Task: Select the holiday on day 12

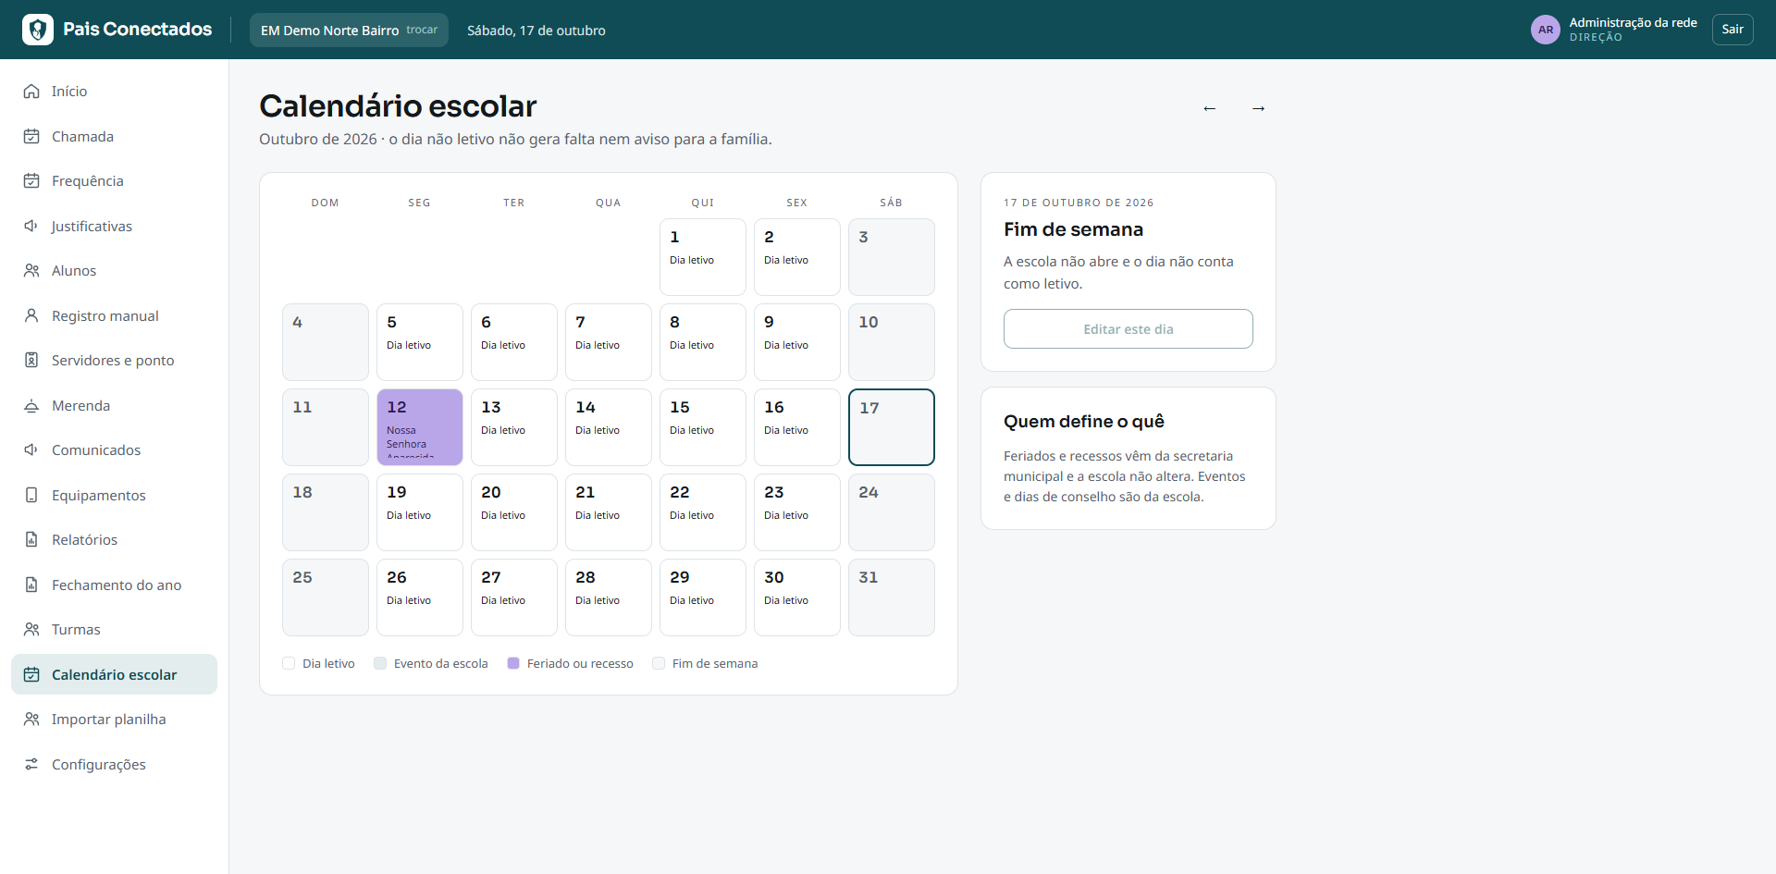Action: [420, 427]
